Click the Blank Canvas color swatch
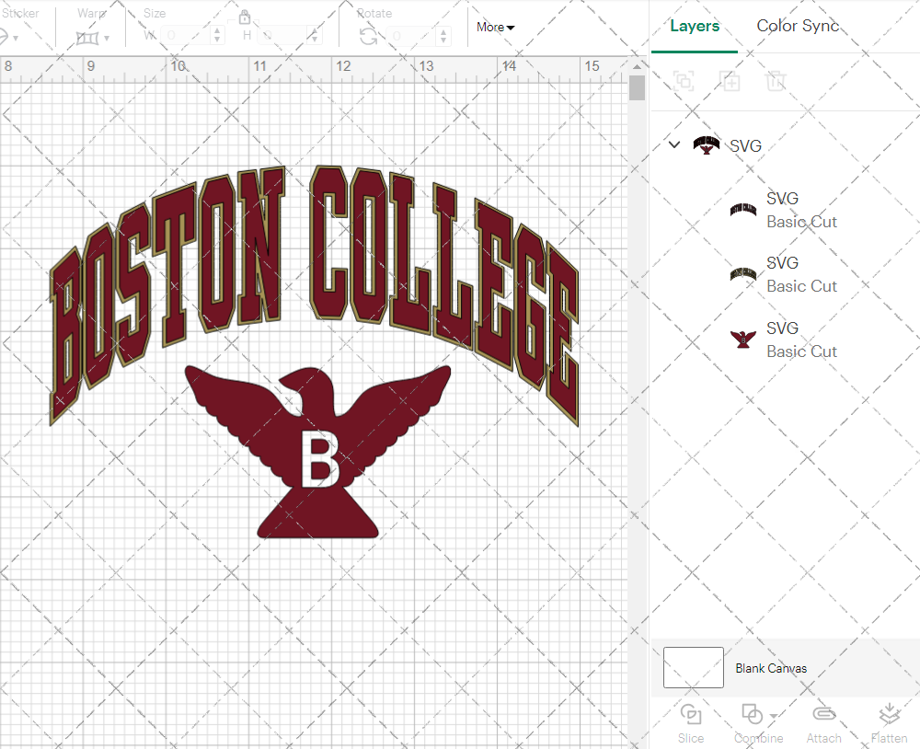The image size is (920, 749). tap(693, 667)
